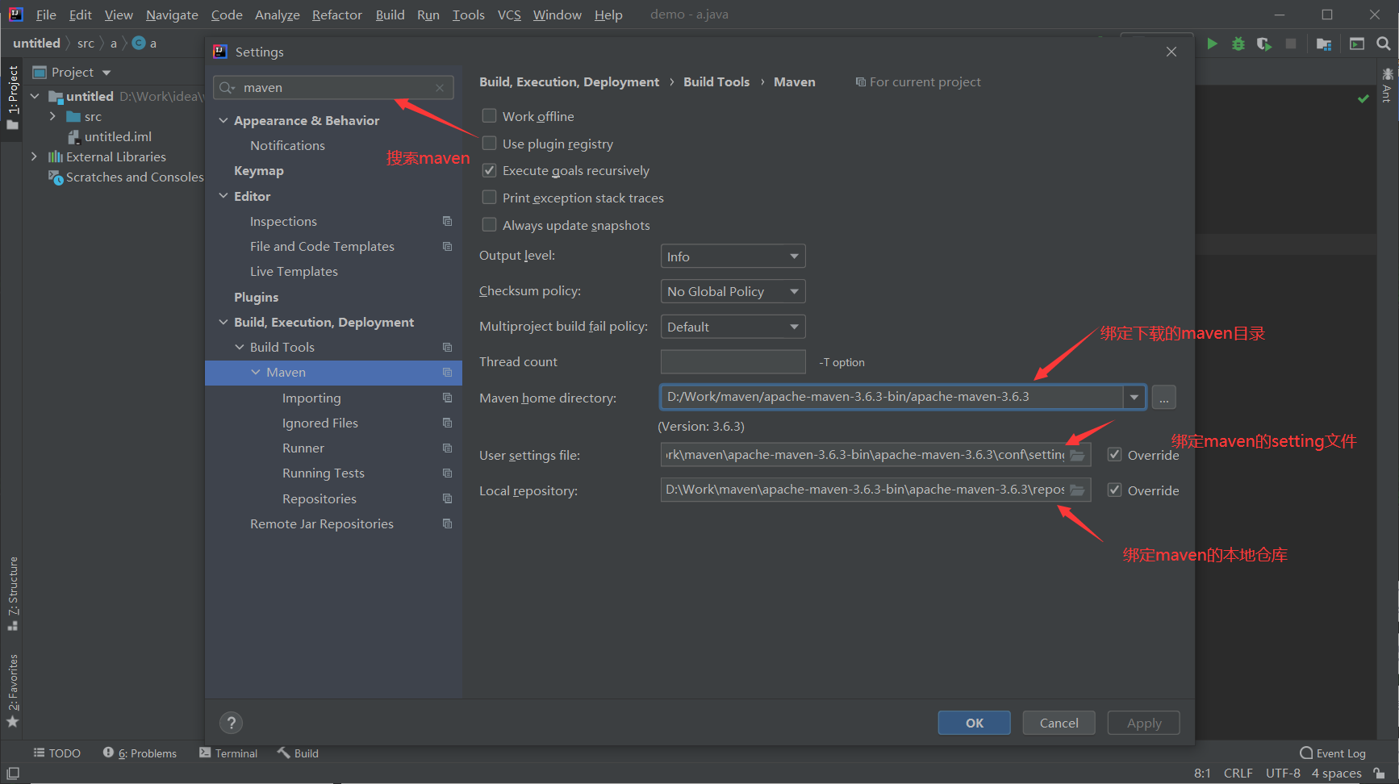Image resolution: width=1399 pixels, height=784 pixels.
Task: Clear the maven search field with X icon
Action: click(x=440, y=88)
